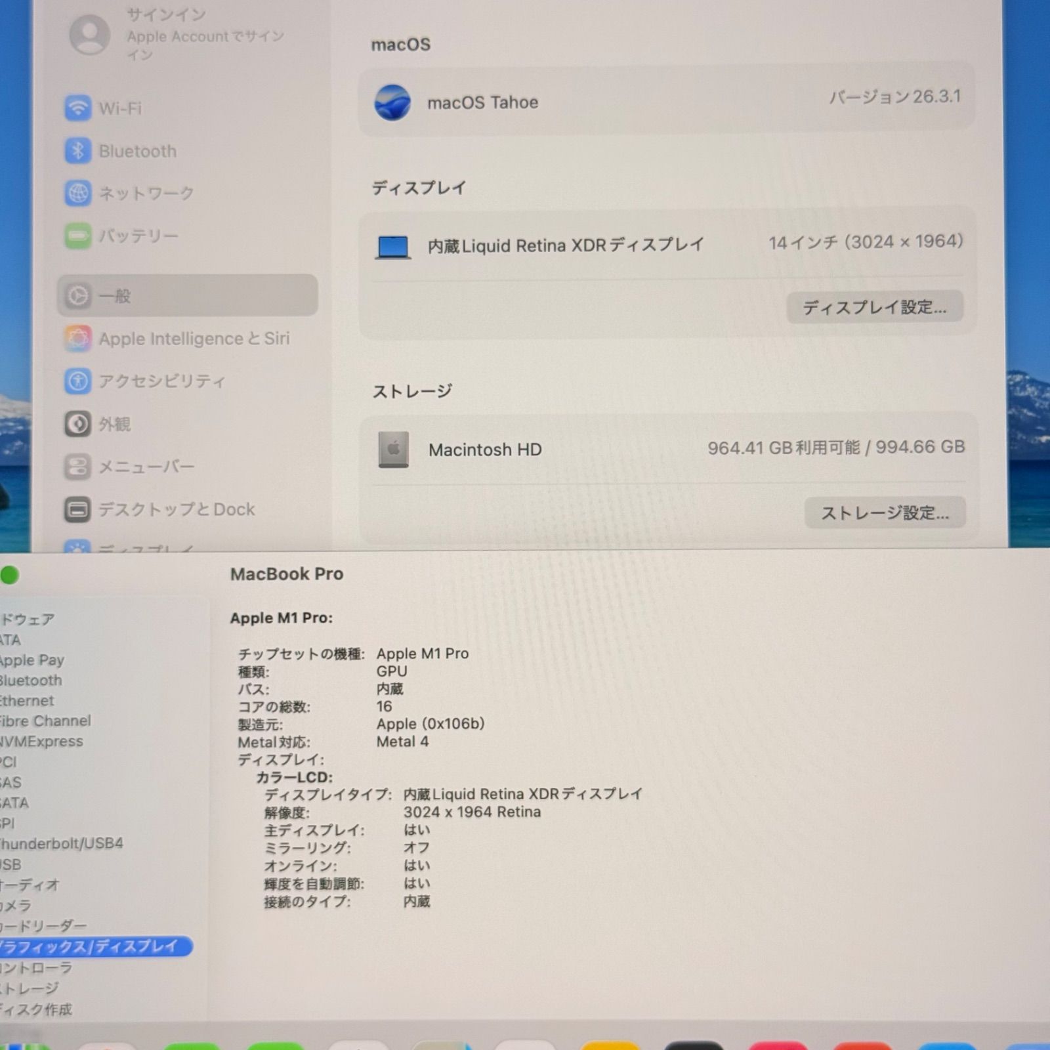Click green zoom button of MacBook Pro window
Viewport: 1050px width, 1050px height.
(9, 575)
